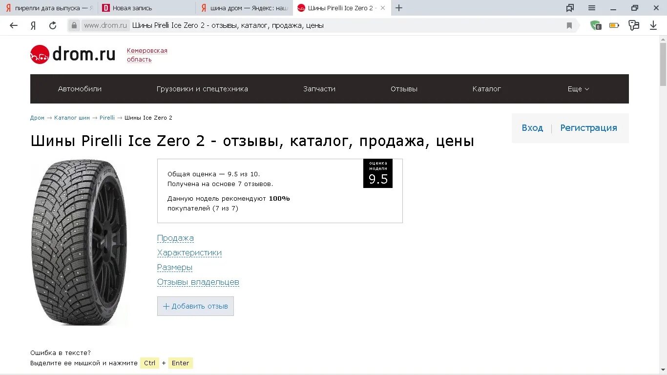Open downloads with the arrow icon
Image resolution: width=667 pixels, height=375 pixels.
click(653, 25)
